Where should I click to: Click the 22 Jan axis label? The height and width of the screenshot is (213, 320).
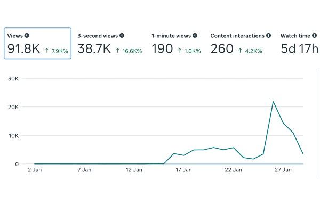point(234,170)
